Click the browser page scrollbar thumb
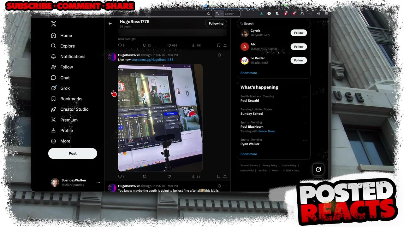The image size is (404, 227). tap(330, 55)
